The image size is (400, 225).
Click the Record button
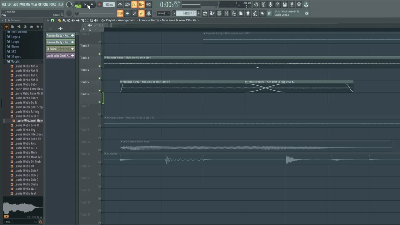[x=99, y=4]
